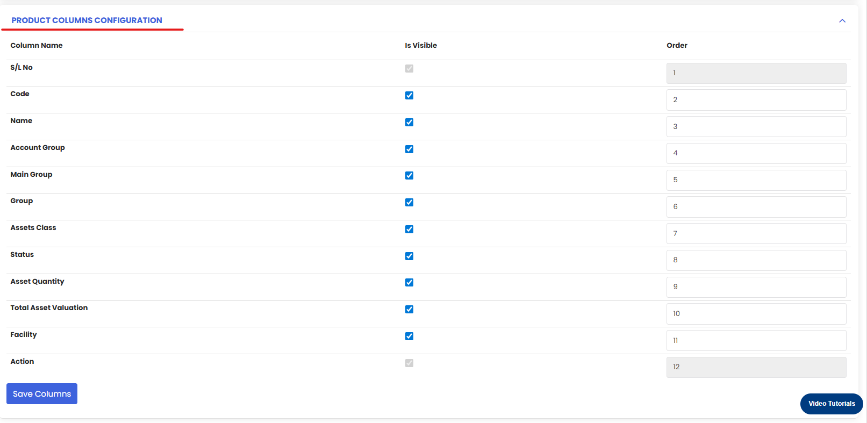Select the Assets Class order field

click(756, 233)
